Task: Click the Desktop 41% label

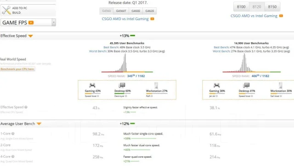Action: click(x=247, y=91)
